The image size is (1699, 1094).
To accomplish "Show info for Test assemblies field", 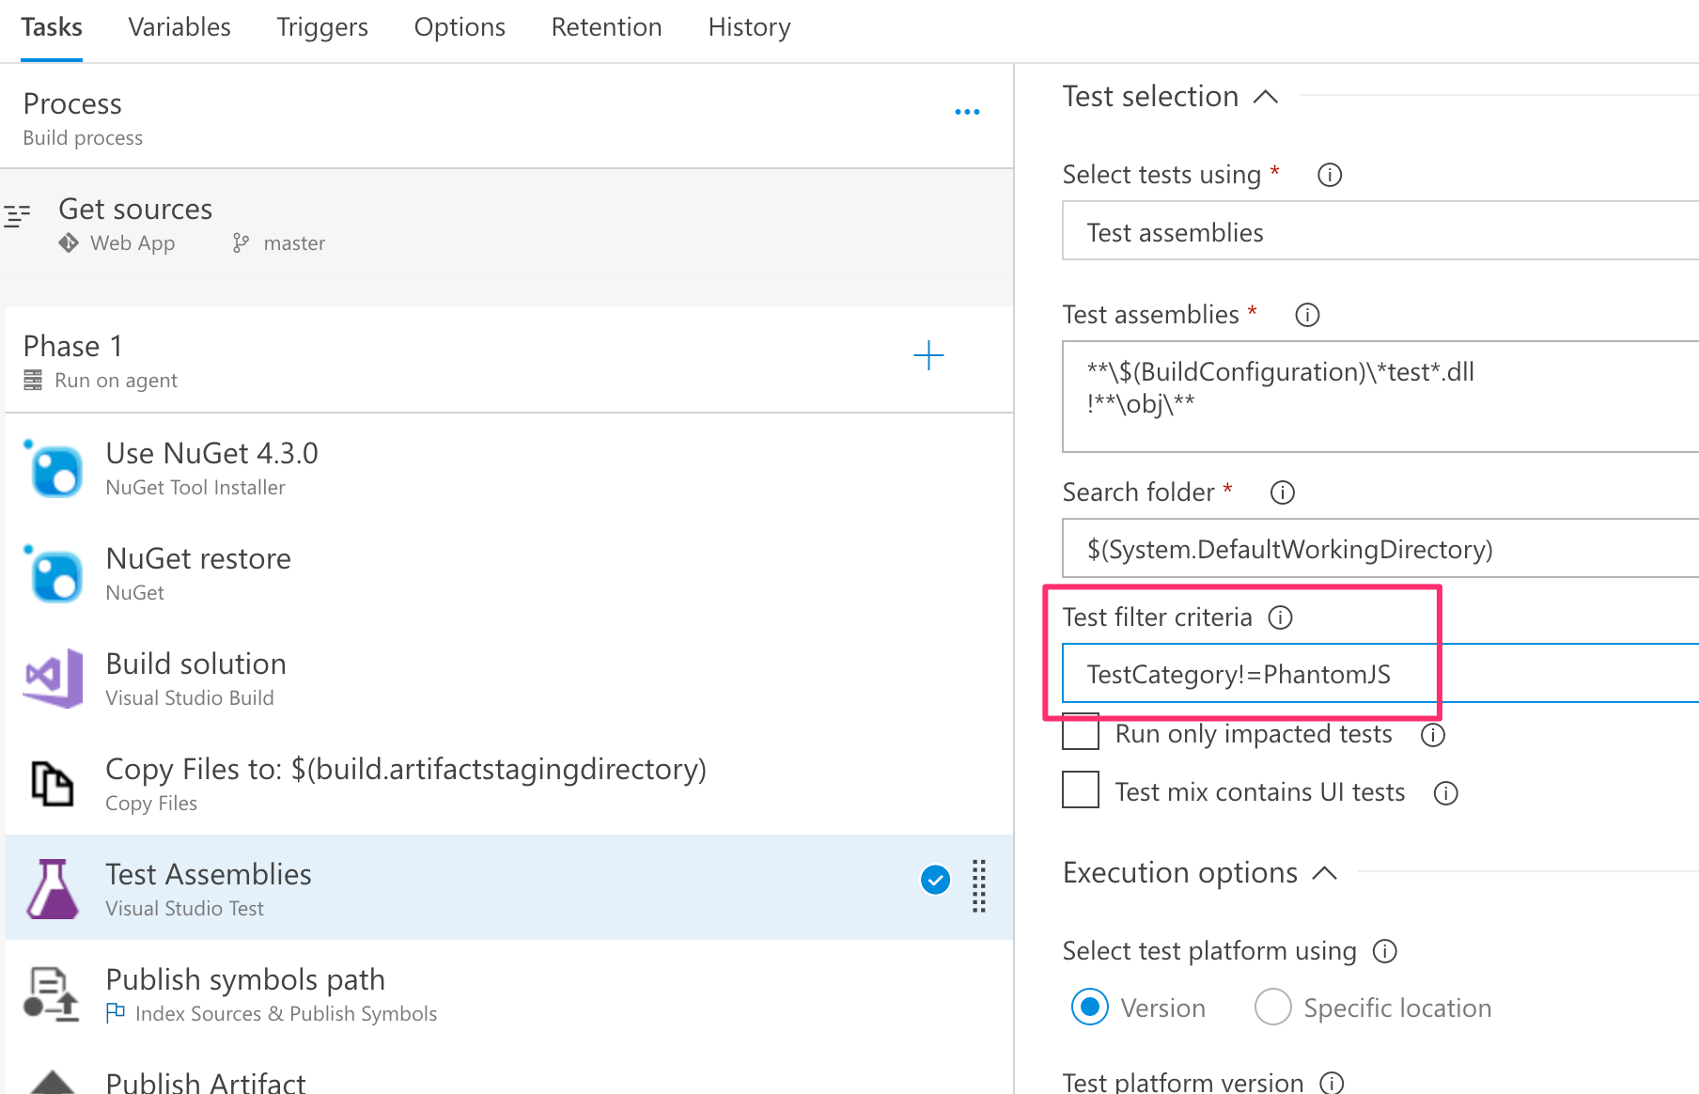I will [1307, 315].
